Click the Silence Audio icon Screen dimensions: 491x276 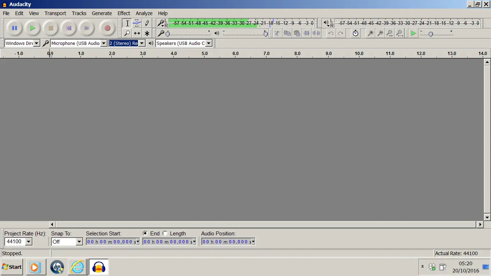click(x=316, y=33)
